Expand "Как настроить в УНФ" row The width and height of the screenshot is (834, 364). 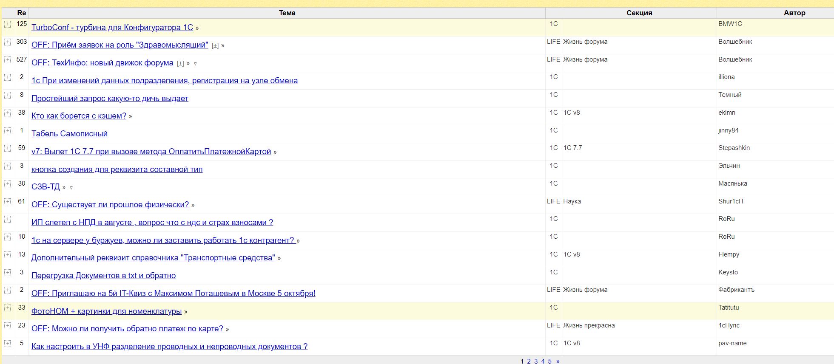coord(7,344)
